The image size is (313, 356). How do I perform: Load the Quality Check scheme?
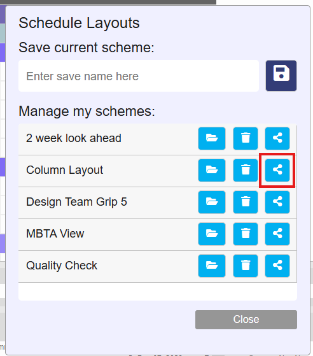[x=212, y=266]
